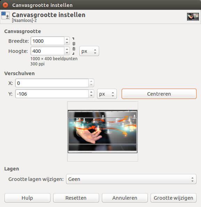Screen dimensions: 201x207
Task: Open the offset px unit dropdown
Action: (107, 94)
